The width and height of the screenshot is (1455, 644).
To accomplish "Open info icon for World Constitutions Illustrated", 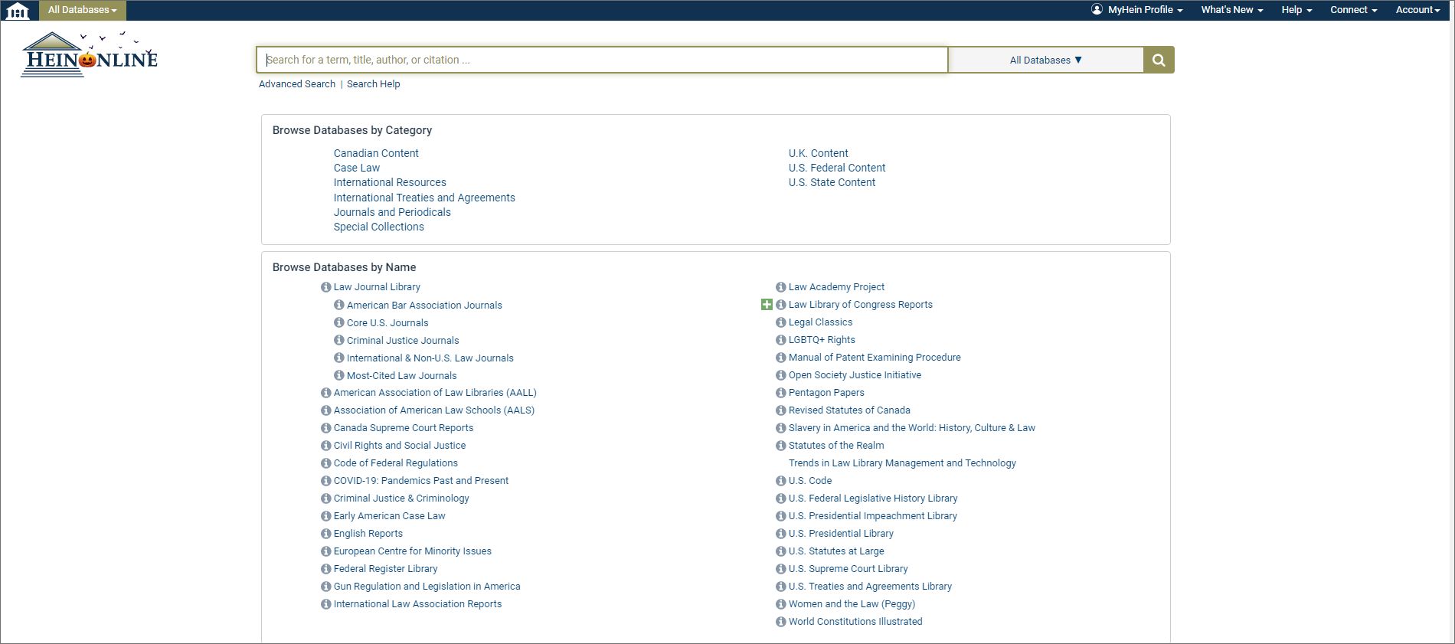I will point(780,622).
